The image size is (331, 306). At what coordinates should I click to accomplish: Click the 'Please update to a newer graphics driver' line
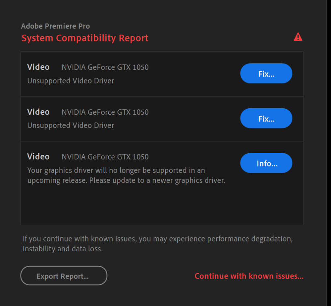point(157,181)
